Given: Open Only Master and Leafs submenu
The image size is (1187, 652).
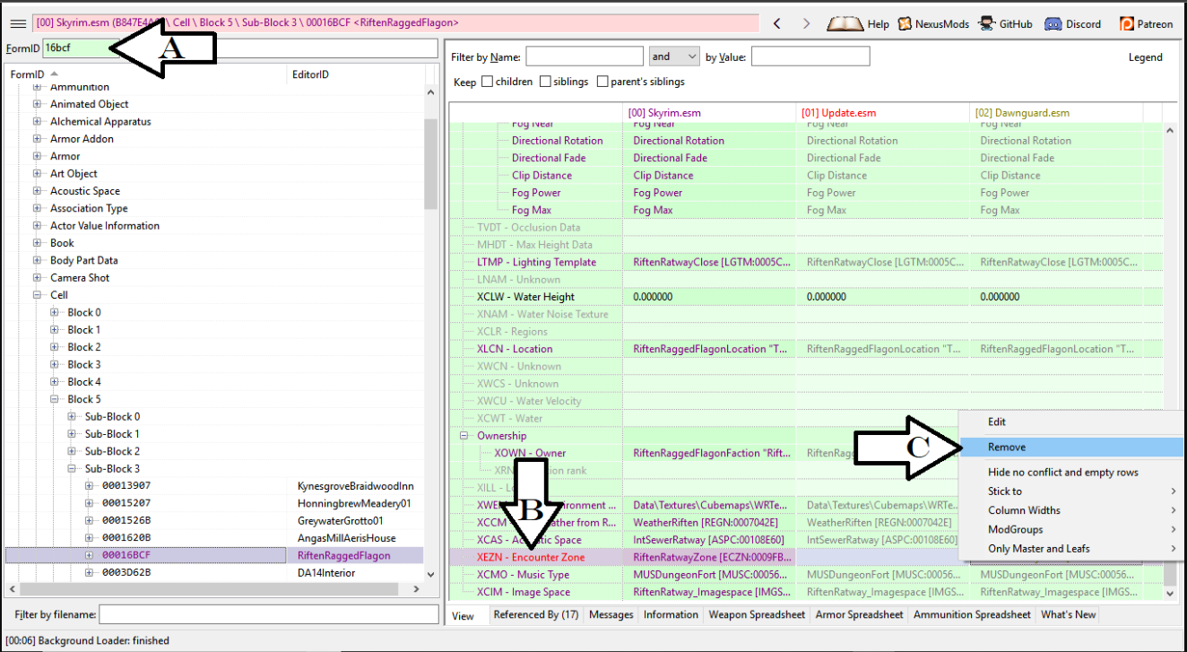Looking at the screenshot, I should pos(1071,548).
